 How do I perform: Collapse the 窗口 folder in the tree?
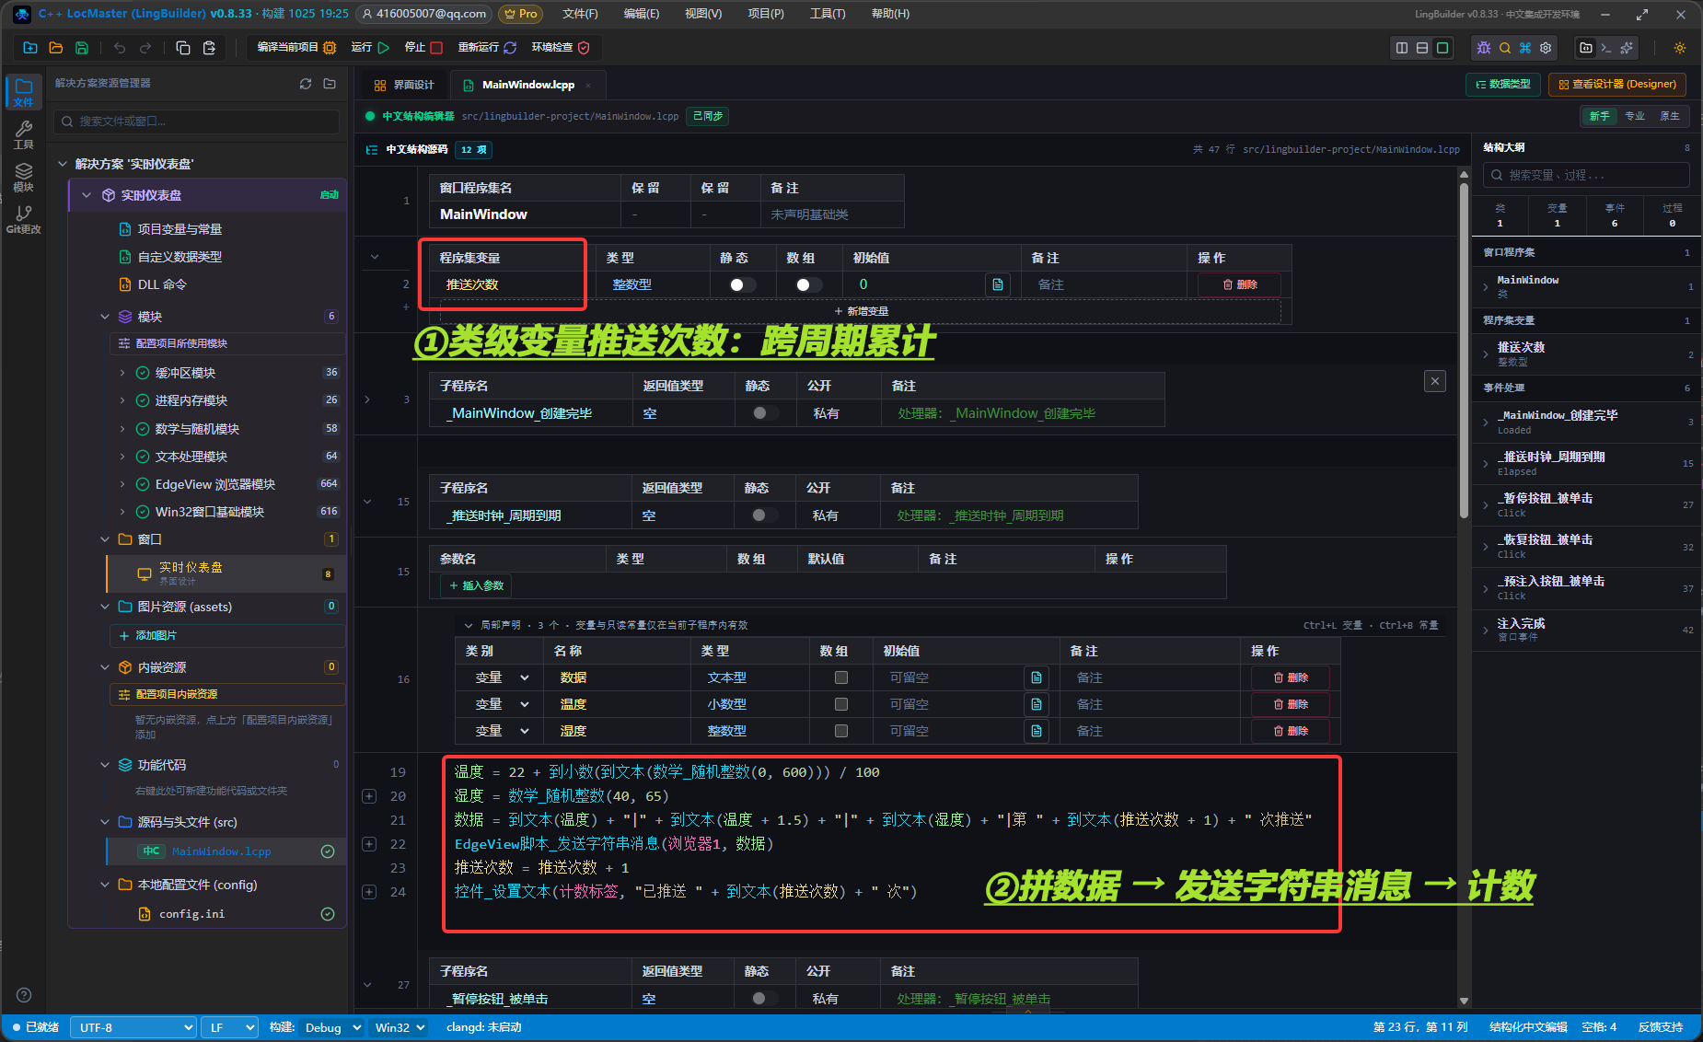[105, 539]
